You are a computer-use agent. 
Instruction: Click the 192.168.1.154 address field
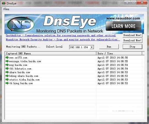click(80, 47)
